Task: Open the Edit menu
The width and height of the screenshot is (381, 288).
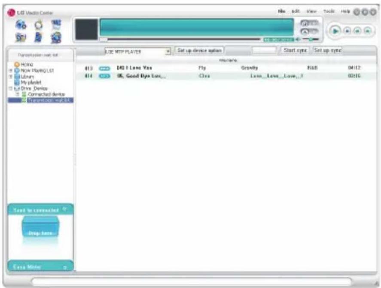Action: point(296,11)
